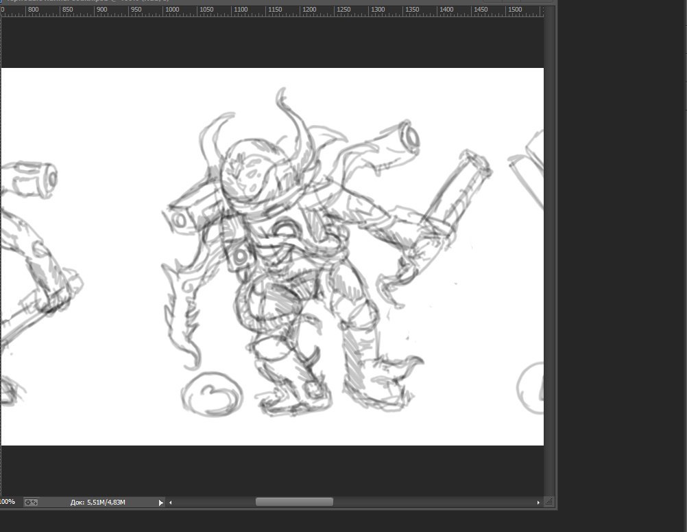This screenshot has height=532, width=687.
Task: Open the document info arrow menu
Action: pyautogui.click(x=161, y=502)
